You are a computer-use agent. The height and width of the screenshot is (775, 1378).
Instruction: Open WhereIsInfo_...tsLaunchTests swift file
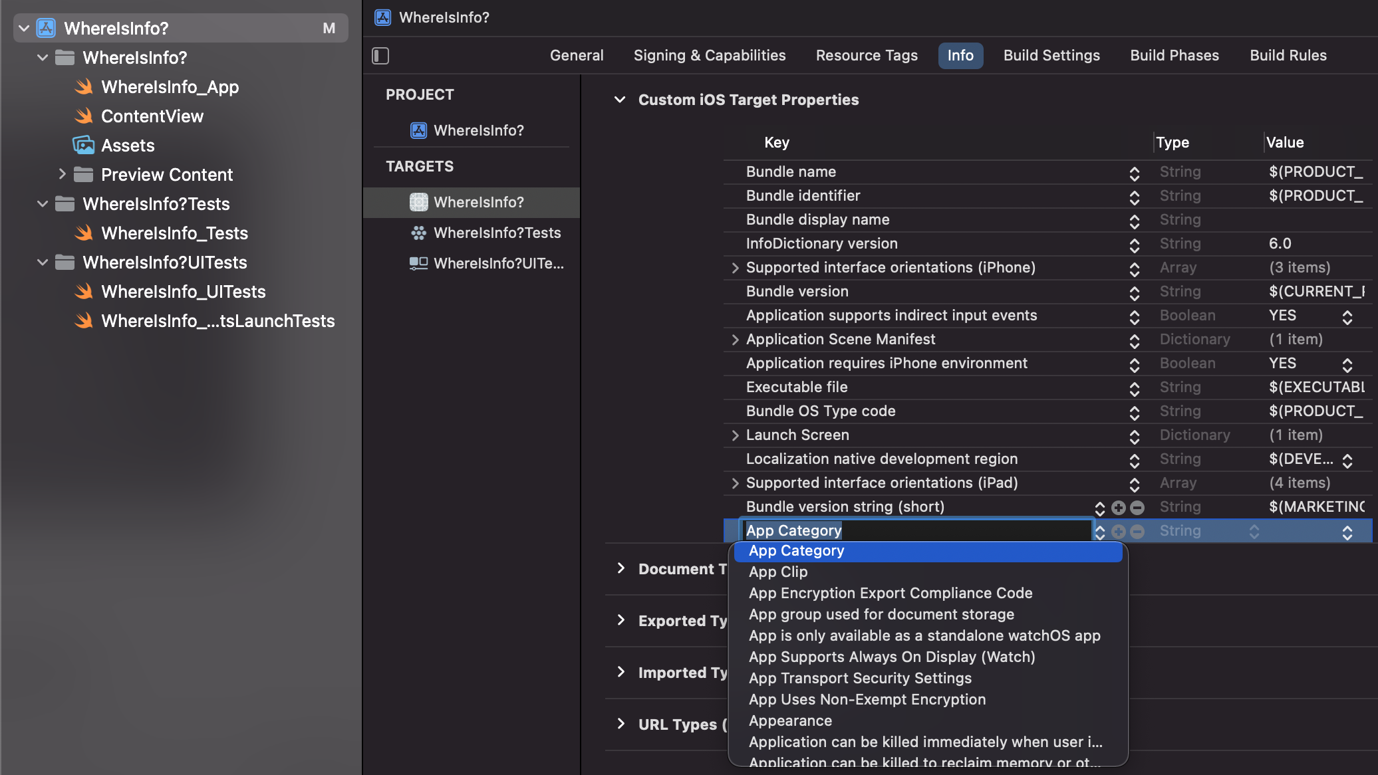tap(217, 321)
